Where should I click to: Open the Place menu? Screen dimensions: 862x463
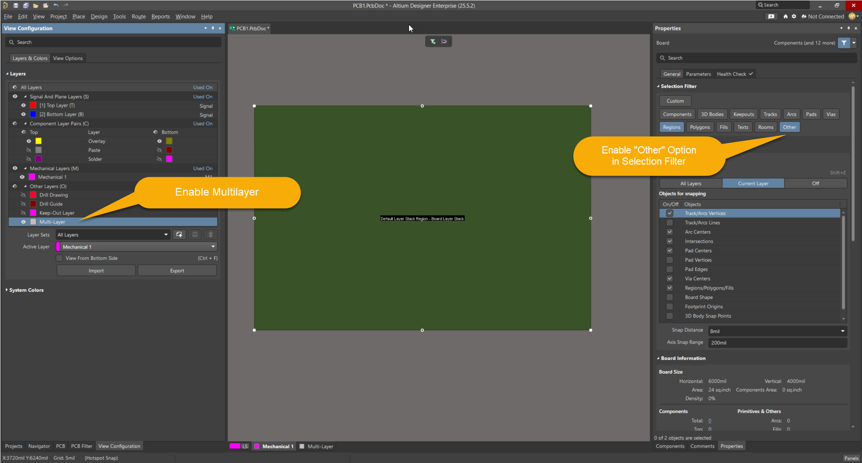[79, 17]
